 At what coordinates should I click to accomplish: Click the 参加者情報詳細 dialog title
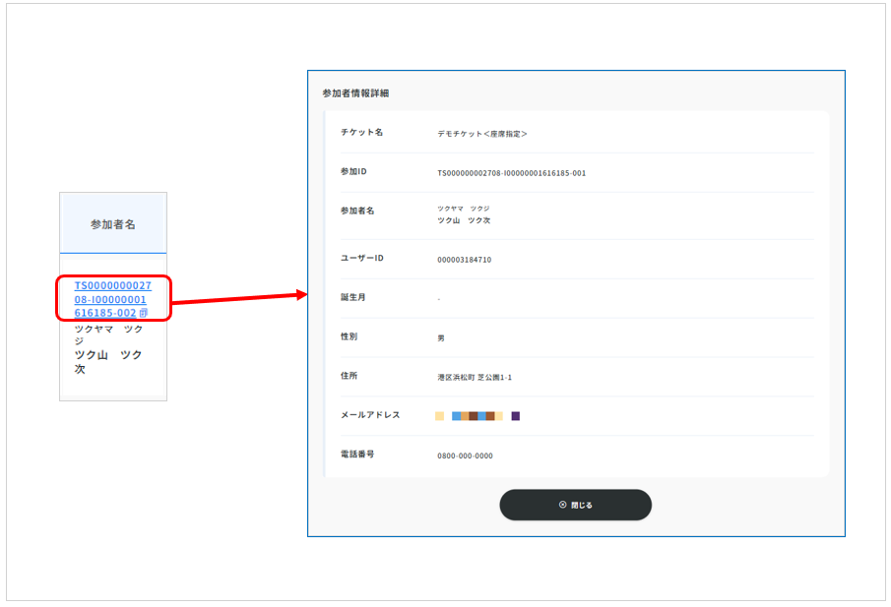coord(355,93)
